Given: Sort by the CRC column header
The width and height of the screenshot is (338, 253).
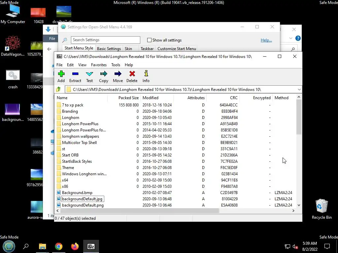Looking at the screenshot, I should coord(223,98).
